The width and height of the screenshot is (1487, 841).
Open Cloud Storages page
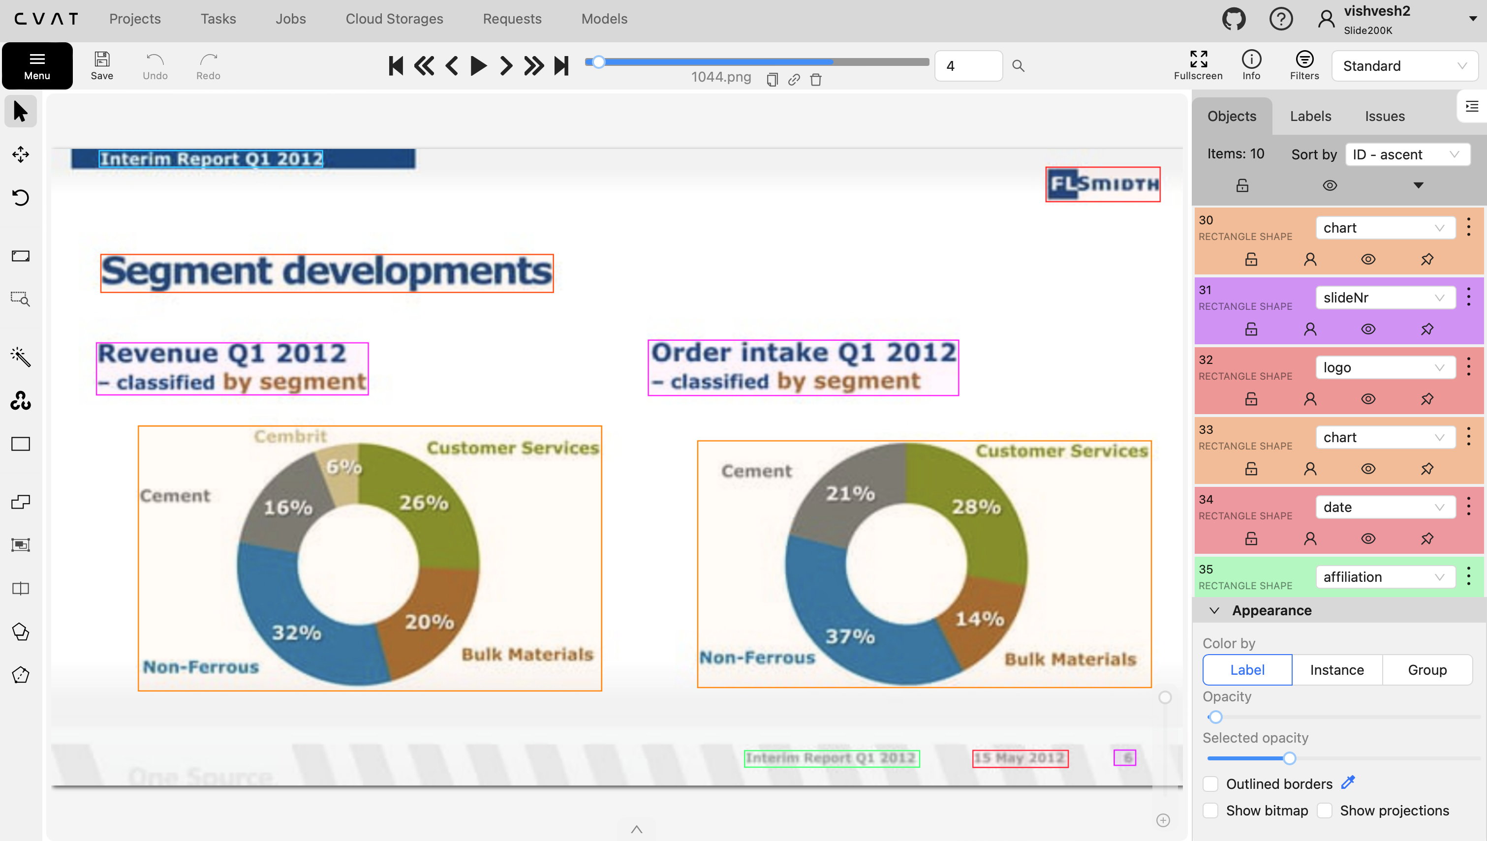[x=394, y=19]
